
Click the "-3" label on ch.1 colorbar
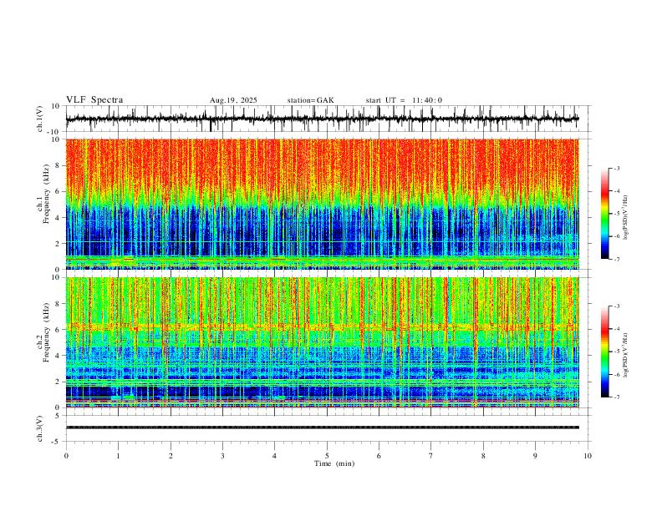[617, 168]
